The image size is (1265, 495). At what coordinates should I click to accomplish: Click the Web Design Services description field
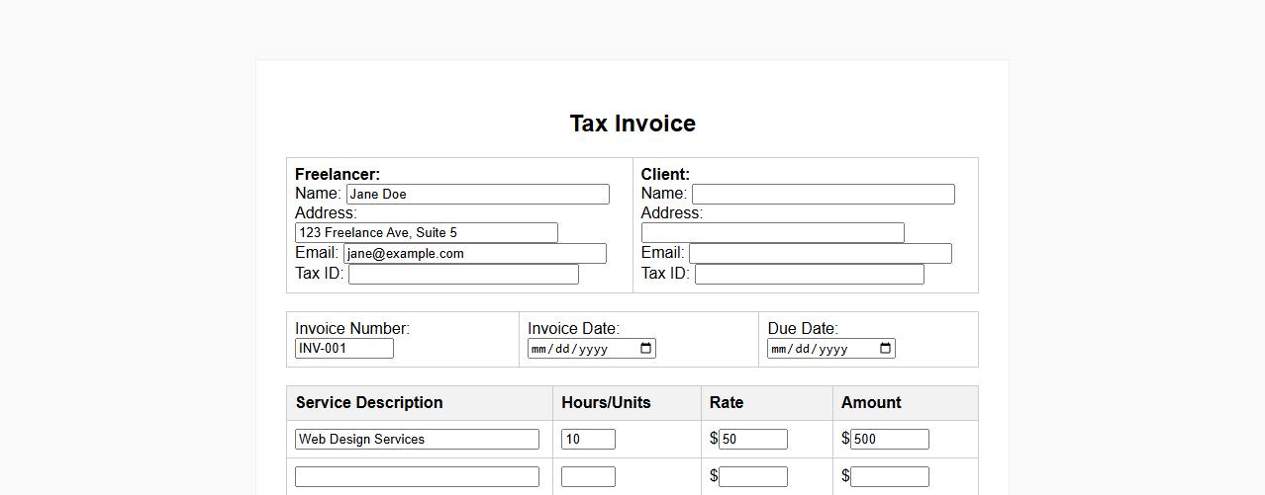417,439
